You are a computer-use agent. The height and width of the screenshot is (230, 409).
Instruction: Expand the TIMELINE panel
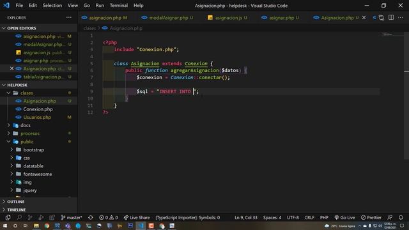pyautogui.click(x=38, y=210)
